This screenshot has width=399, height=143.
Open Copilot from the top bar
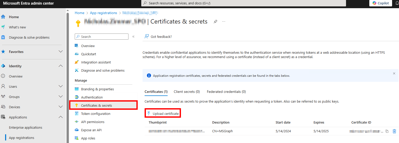[381, 3]
